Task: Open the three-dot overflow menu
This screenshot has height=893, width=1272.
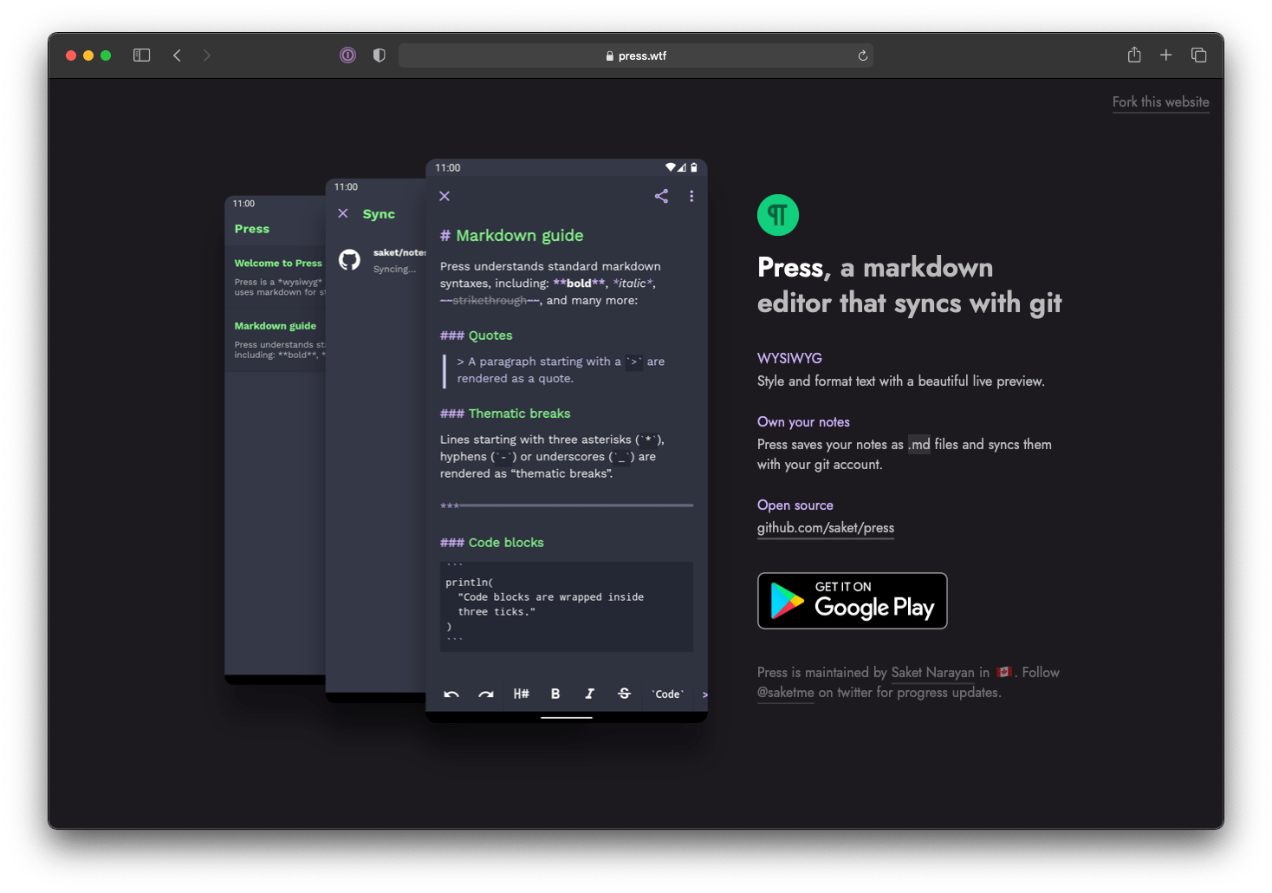Action: (691, 196)
